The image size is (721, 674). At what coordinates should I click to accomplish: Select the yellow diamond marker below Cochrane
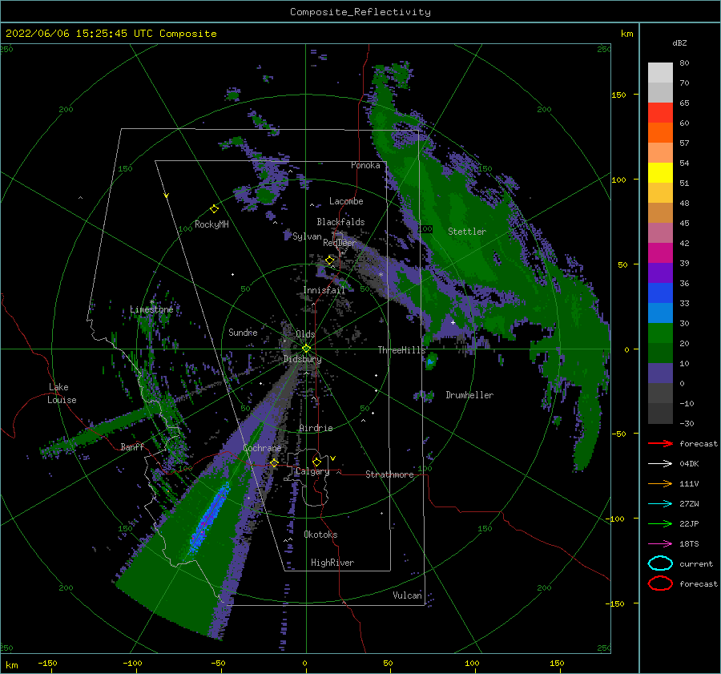(274, 462)
